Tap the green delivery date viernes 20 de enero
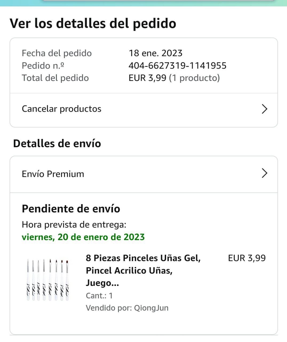Screen dimensions: 287x342 pyautogui.click(x=83, y=237)
